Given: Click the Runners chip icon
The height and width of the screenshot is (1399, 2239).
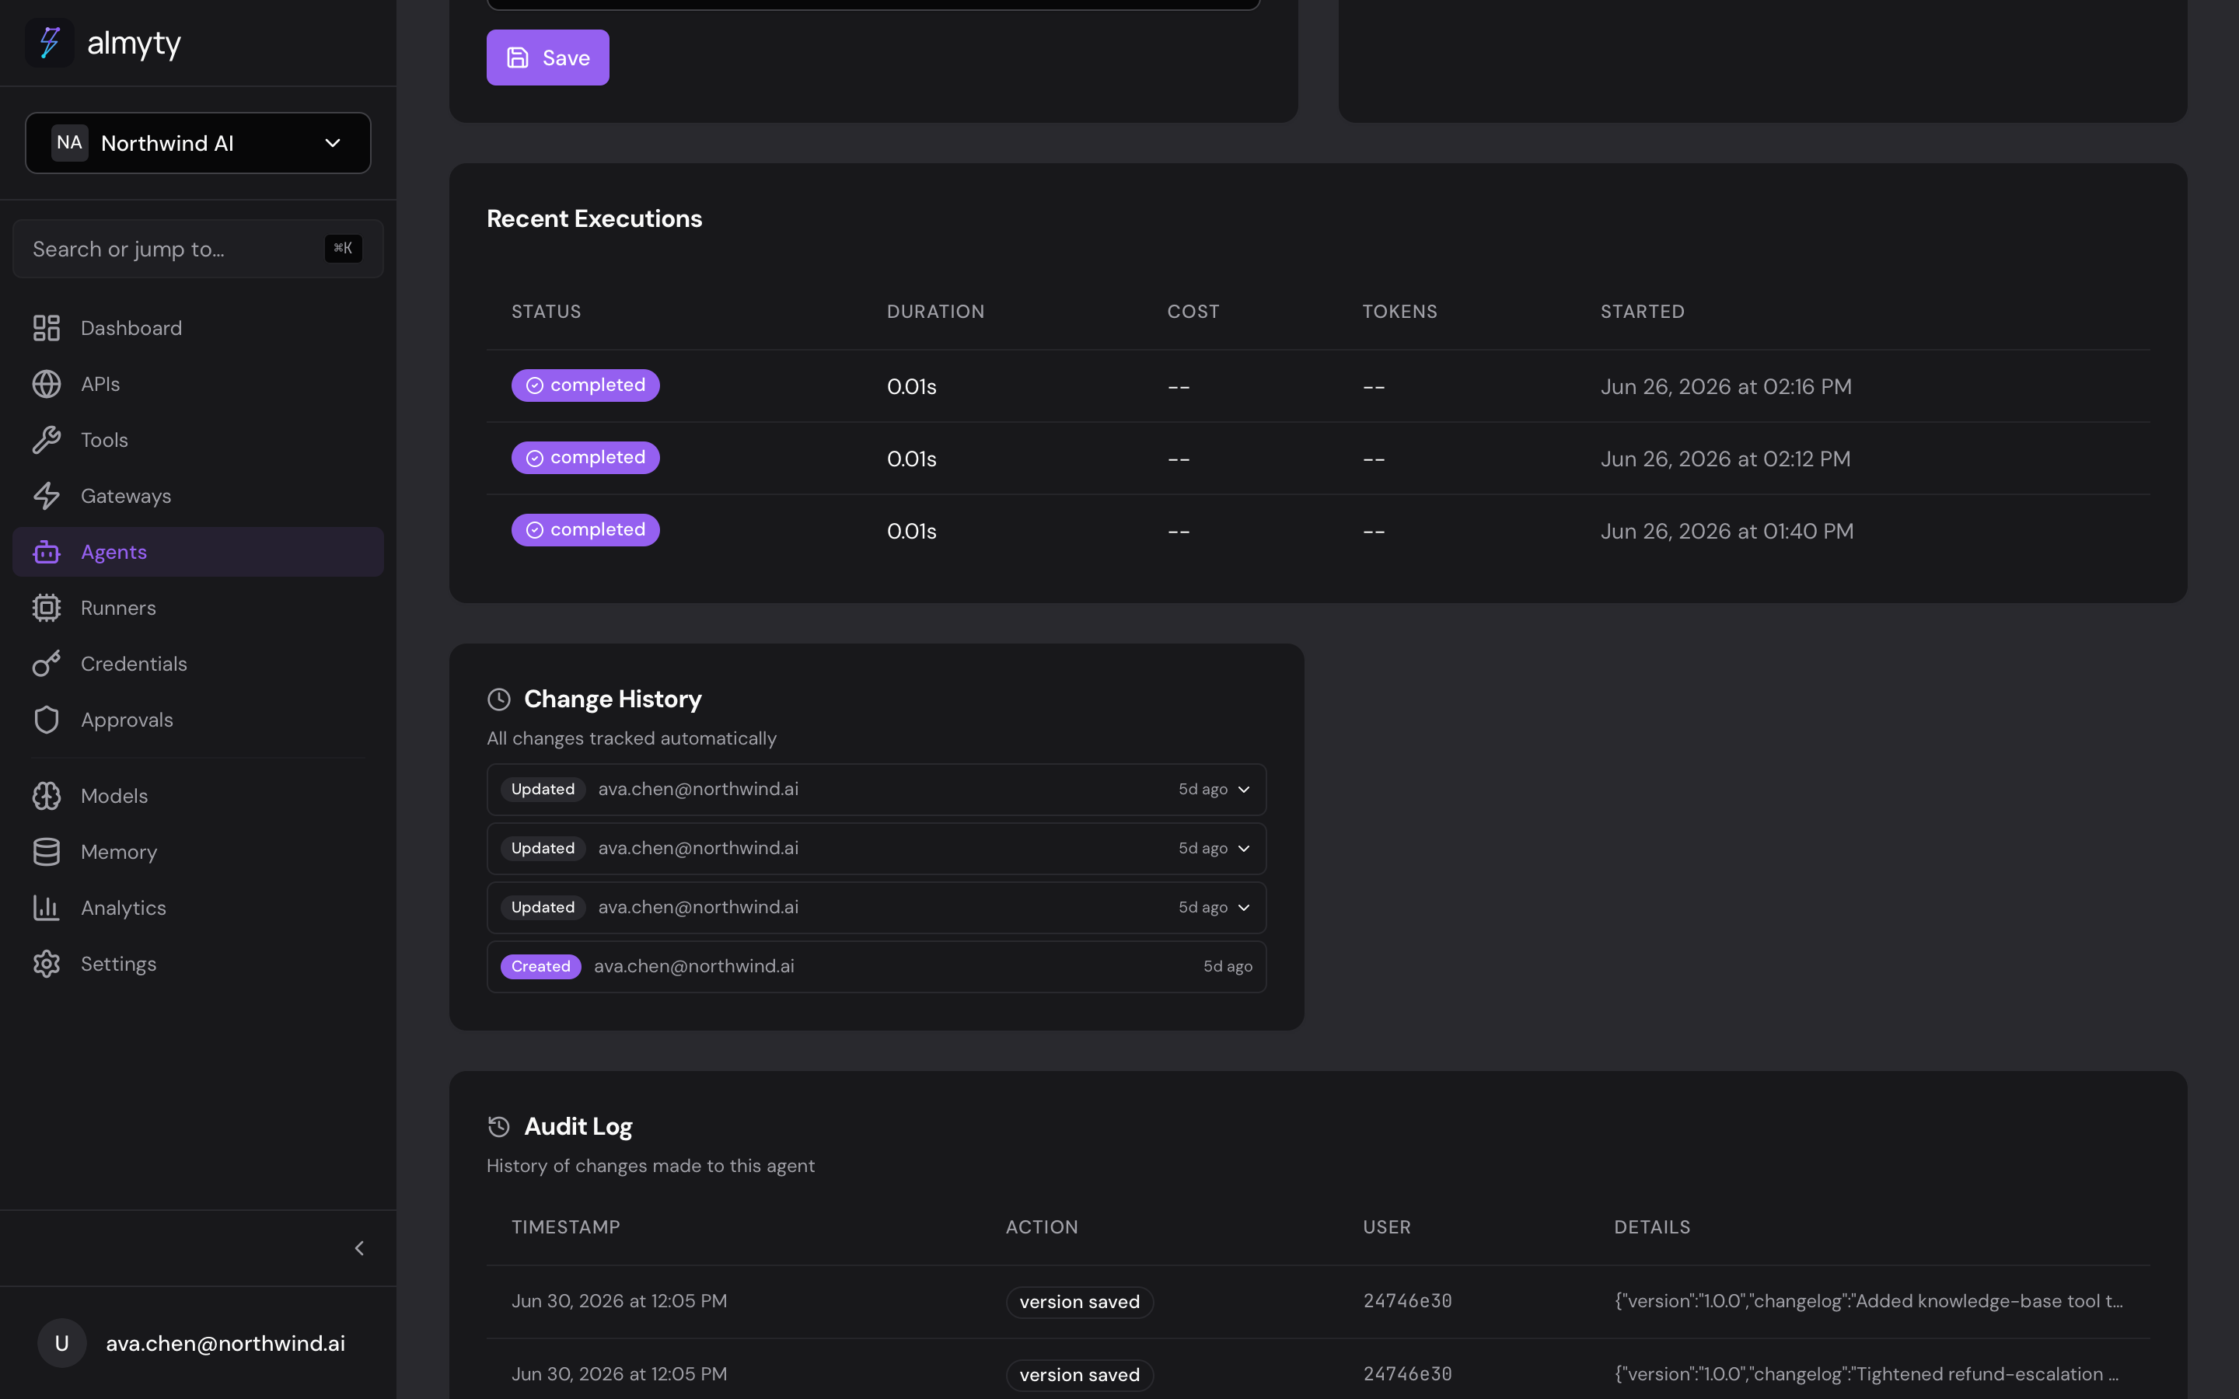Looking at the screenshot, I should pyautogui.click(x=47, y=608).
